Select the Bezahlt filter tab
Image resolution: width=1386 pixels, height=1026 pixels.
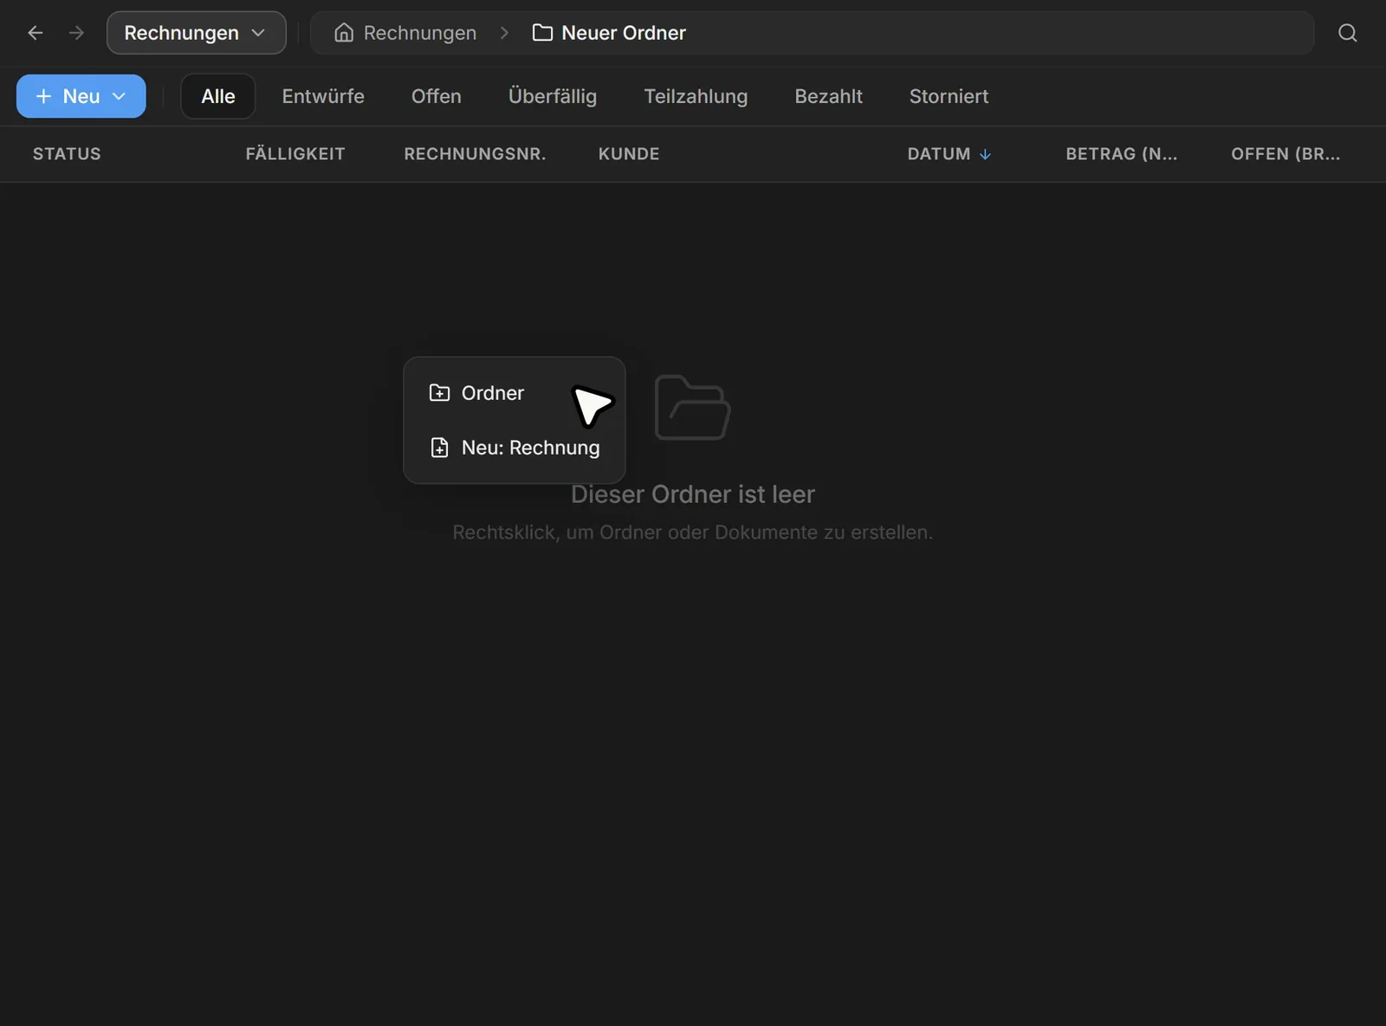(828, 96)
